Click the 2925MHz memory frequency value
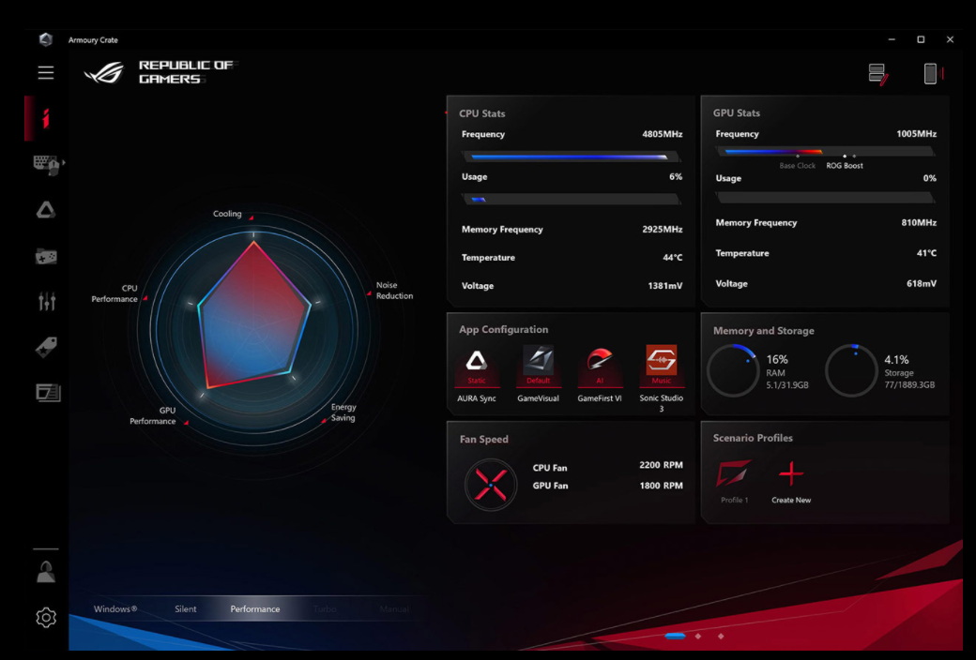 click(x=663, y=229)
